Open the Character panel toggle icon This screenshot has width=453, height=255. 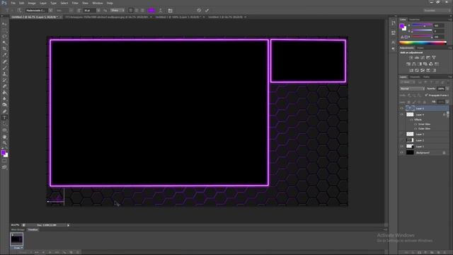point(170,11)
